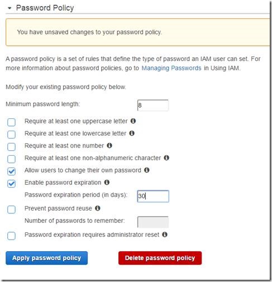The image size is (272, 282).
Task: Click info icon beside uppercase letter requirement
Action: click(133, 121)
